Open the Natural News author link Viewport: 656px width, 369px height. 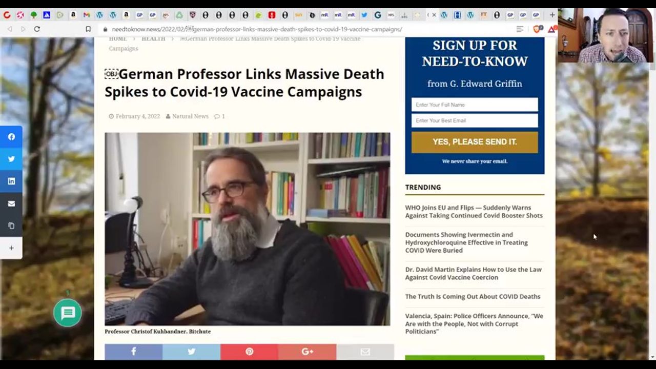[x=190, y=116]
